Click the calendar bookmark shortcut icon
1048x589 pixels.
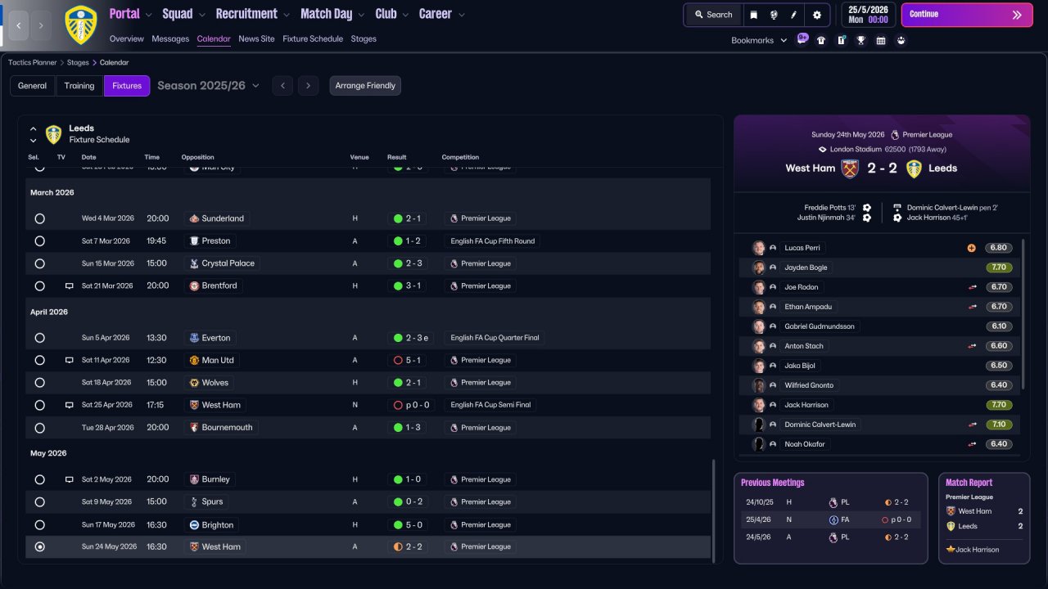tap(881, 40)
